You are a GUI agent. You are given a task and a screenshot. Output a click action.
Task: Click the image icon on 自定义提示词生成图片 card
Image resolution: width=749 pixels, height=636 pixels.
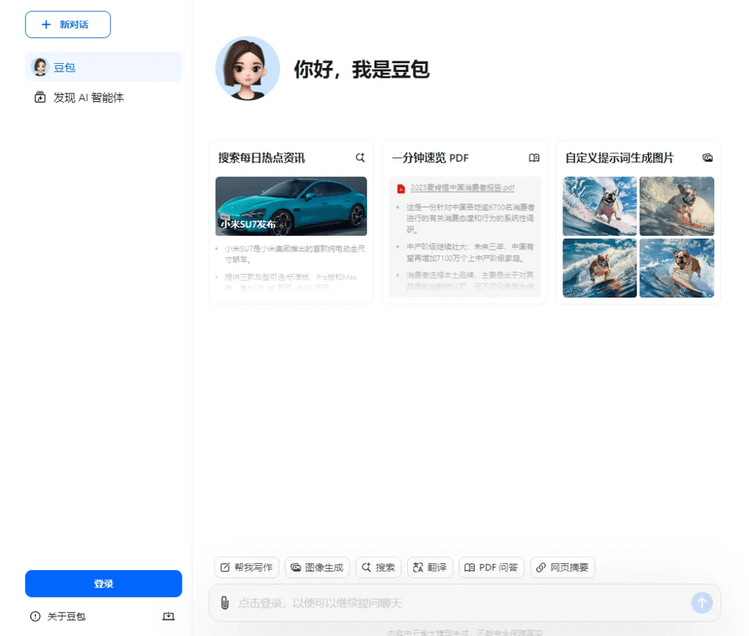[x=707, y=157]
